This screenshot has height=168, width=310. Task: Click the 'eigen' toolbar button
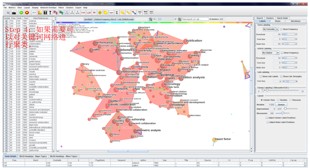point(111,12)
